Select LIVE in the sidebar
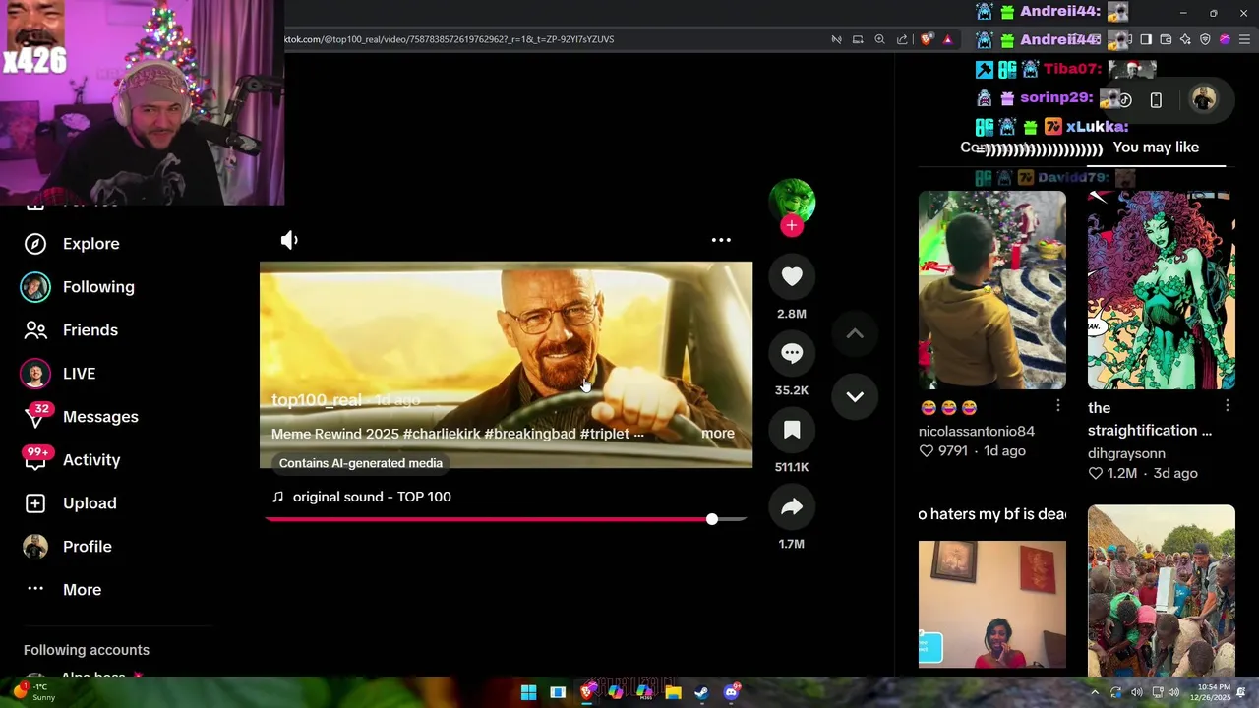The width and height of the screenshot is (1259, 708). coord(79,374)
